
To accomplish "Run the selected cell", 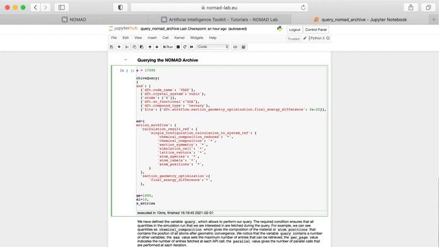I will point(168,47).
